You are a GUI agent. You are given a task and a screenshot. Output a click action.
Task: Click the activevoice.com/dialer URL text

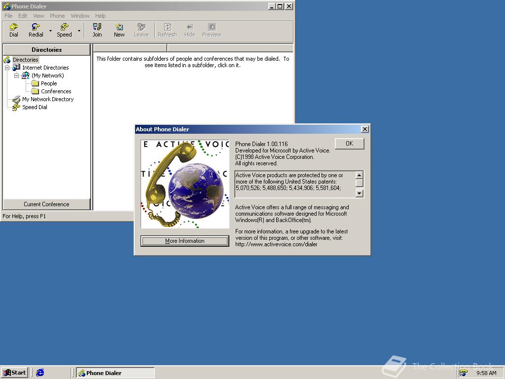point(276,244)
